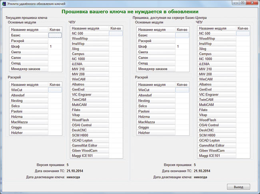Select Nesting in server firmware Раскрой table
The image size is (260, 194).
click(156, 101)
